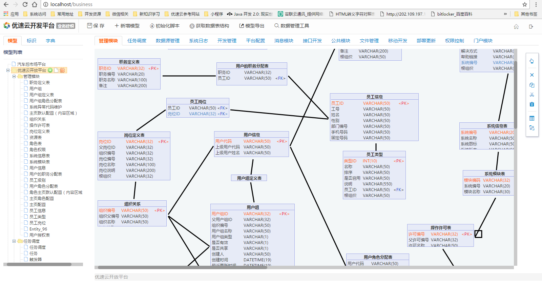Select 触发器 in model tree
This screenshot has width=542, height=281.
36,259
